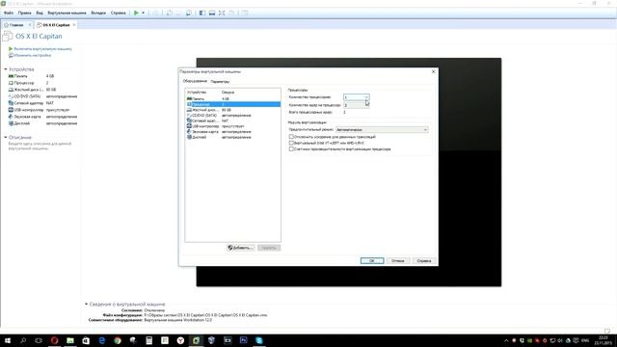Select Звуковая карта row in dialog list
The height and width of the screenshot is (347, 617).
coord(233,132)
